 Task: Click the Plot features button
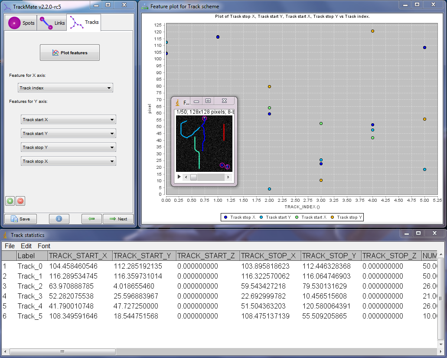click(70, 53)
